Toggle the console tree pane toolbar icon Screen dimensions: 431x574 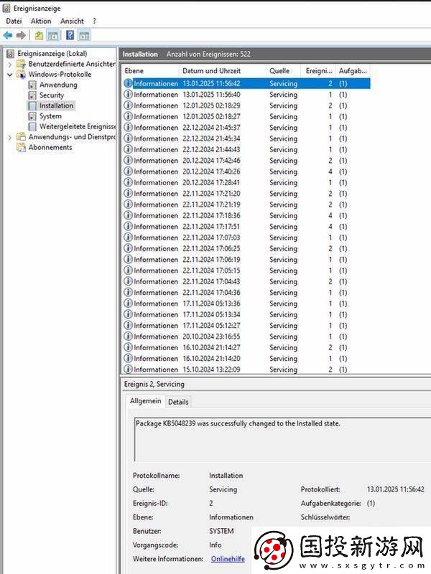click(52, 35)
